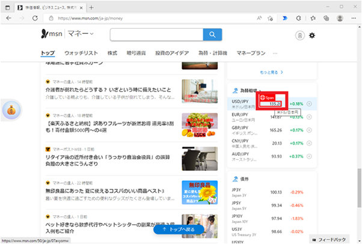Click the page vertical scrollbar

click(x=359, y=188)
